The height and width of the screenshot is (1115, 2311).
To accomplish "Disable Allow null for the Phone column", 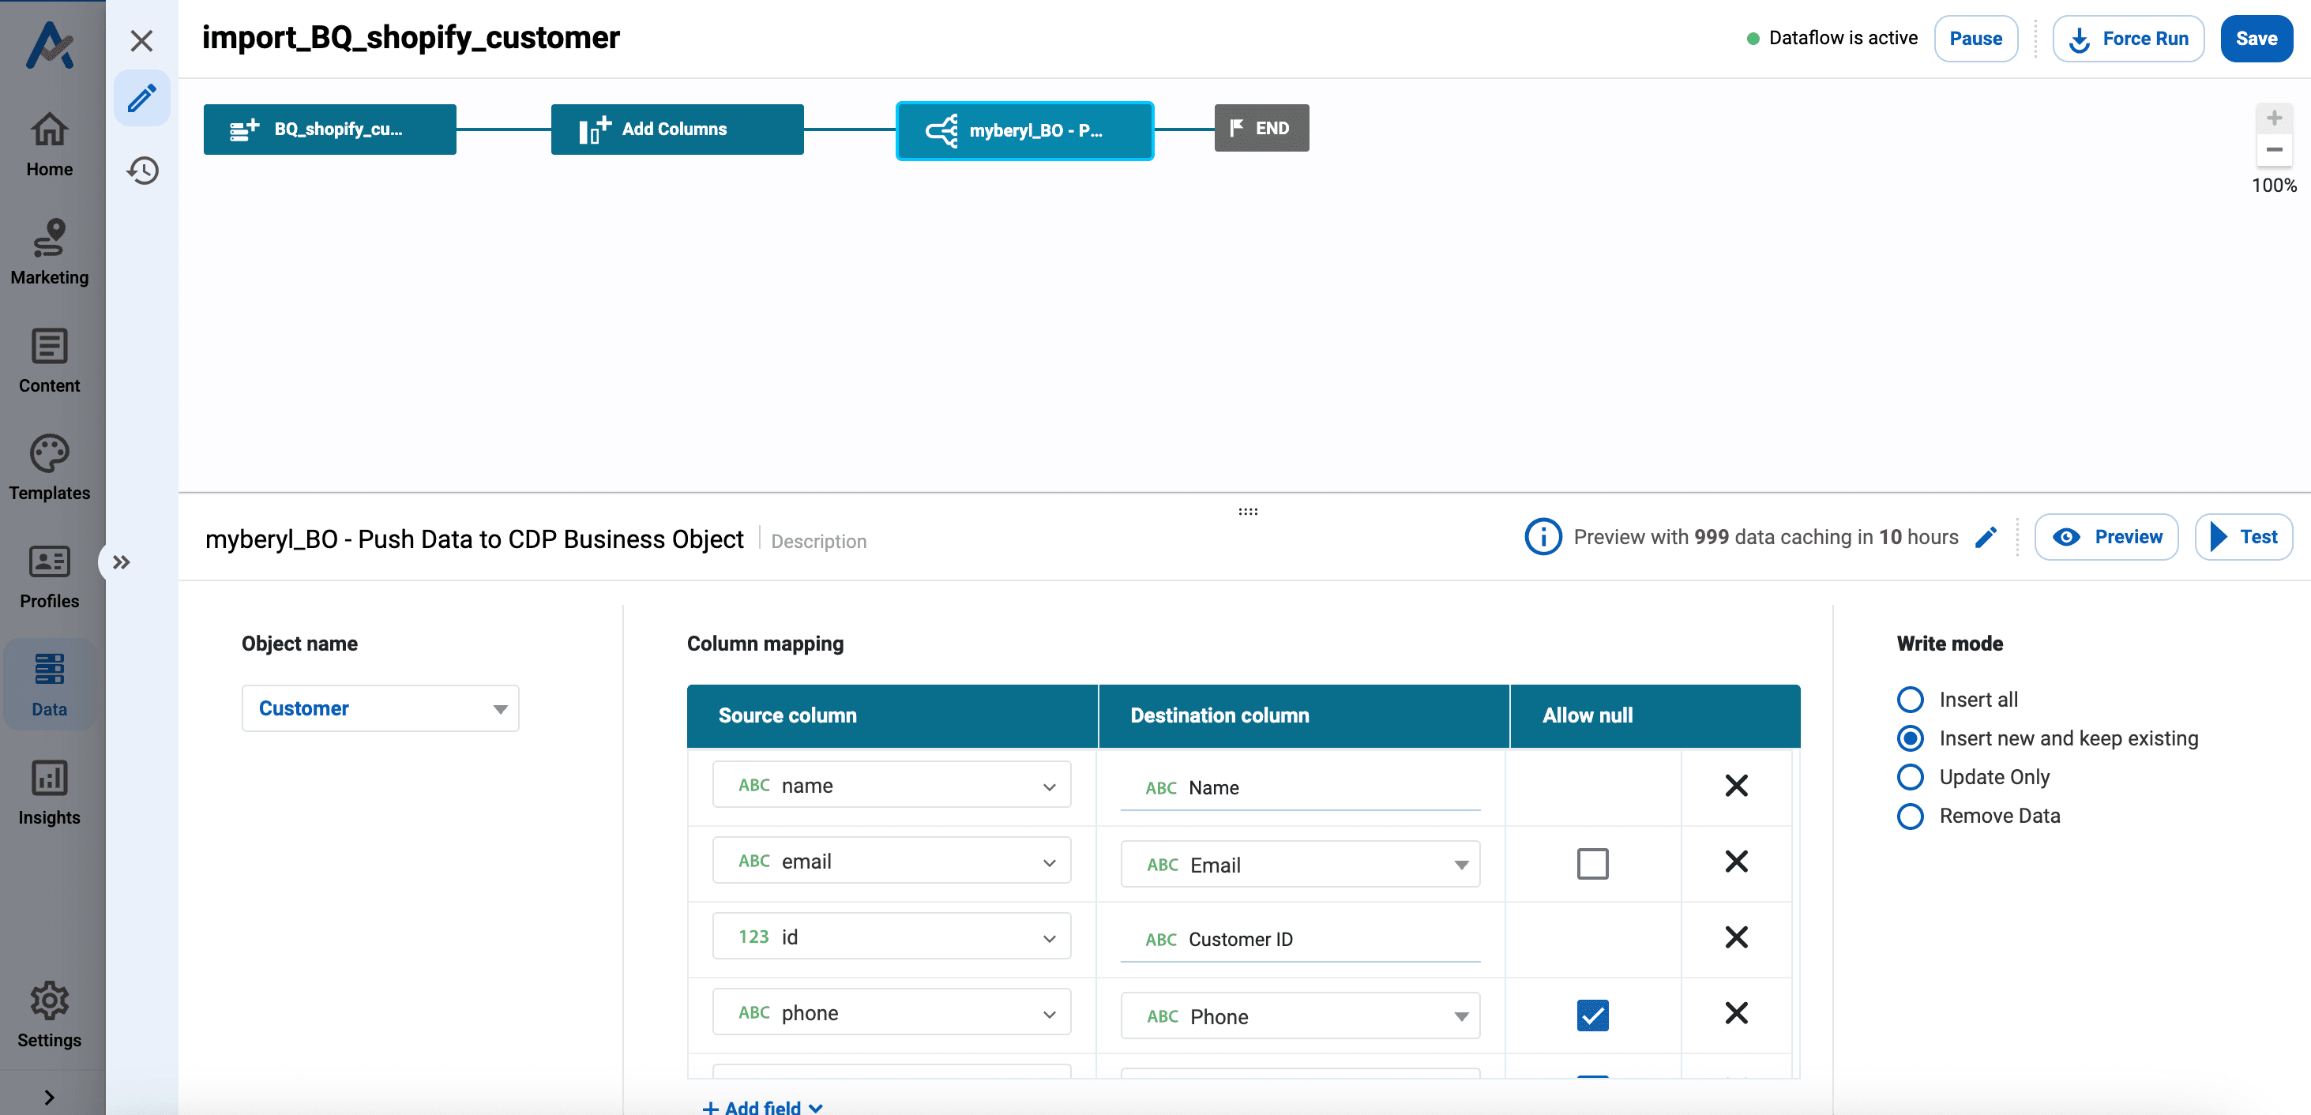I will (1592, 1014).
